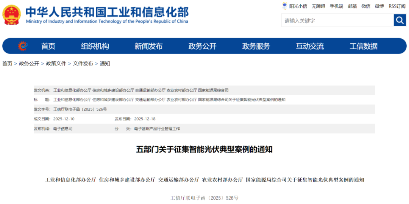Open the 微博 link
This screenshot has width=409, height=204.
pos(379,6)
